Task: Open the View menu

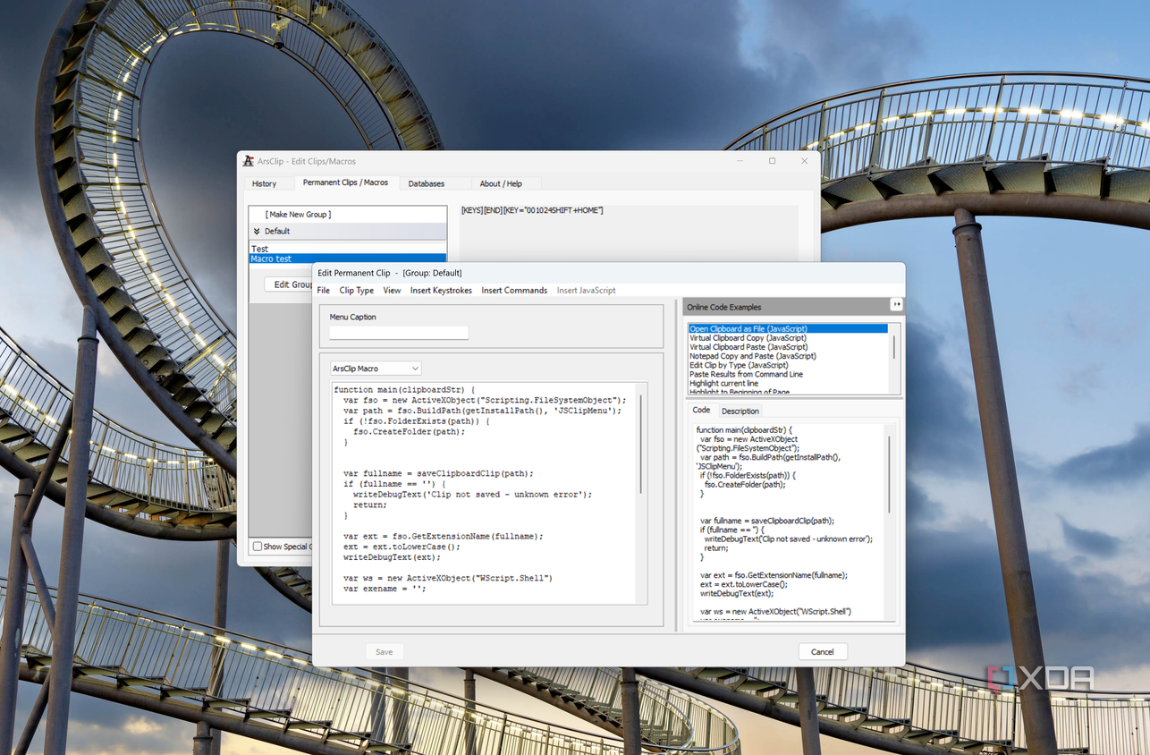Action: click(x=392, y=291)
